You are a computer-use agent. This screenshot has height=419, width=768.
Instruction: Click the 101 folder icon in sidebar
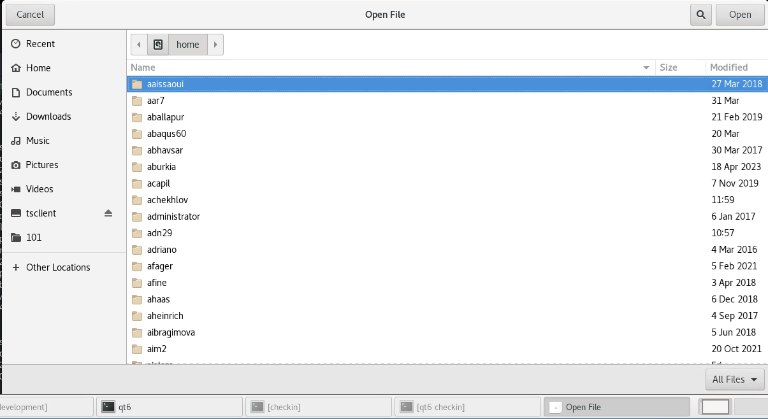coord(16,238)
